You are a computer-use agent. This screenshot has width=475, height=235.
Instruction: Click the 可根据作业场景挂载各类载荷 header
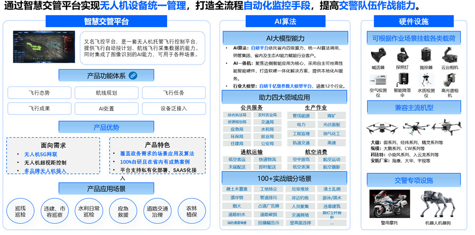414,38
